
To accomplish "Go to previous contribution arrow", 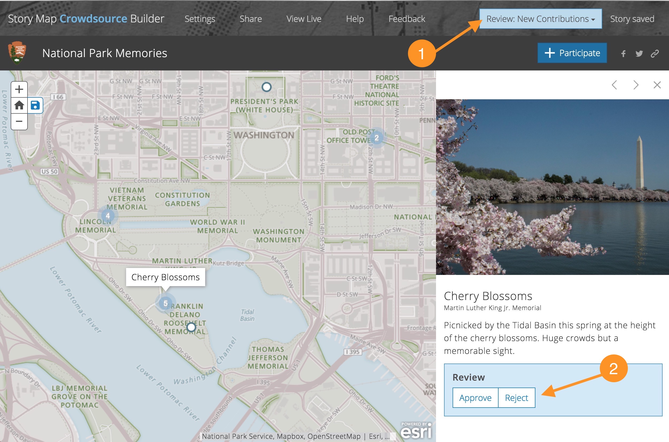I will click(614, 85).
